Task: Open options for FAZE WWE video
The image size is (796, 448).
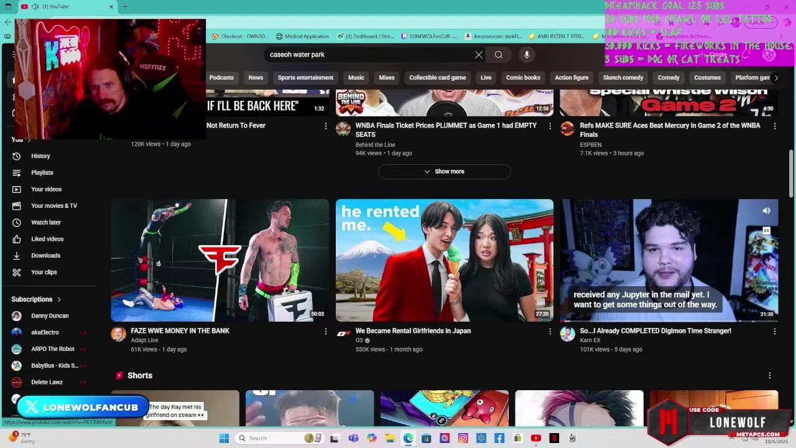Action: point(325,332)
